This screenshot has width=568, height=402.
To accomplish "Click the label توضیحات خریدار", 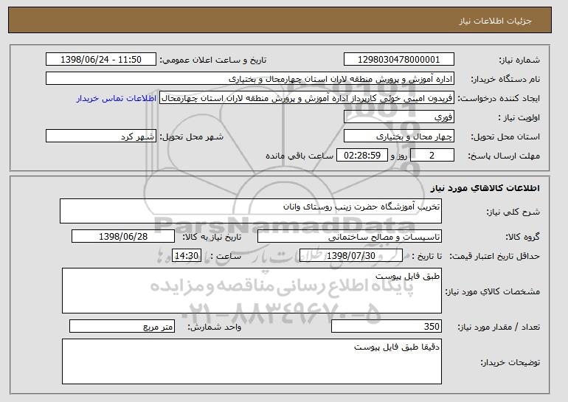I will pyautogui.click(x=510, y=362).
